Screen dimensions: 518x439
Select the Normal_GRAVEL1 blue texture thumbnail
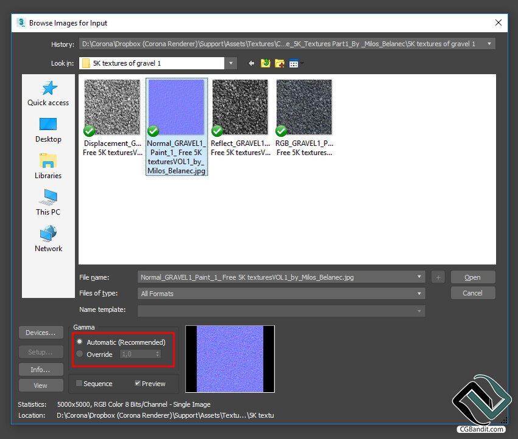[x=177, y=107]
